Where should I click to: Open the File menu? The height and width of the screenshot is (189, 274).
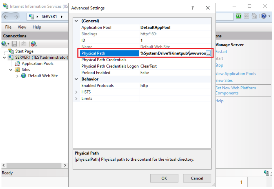8,27
